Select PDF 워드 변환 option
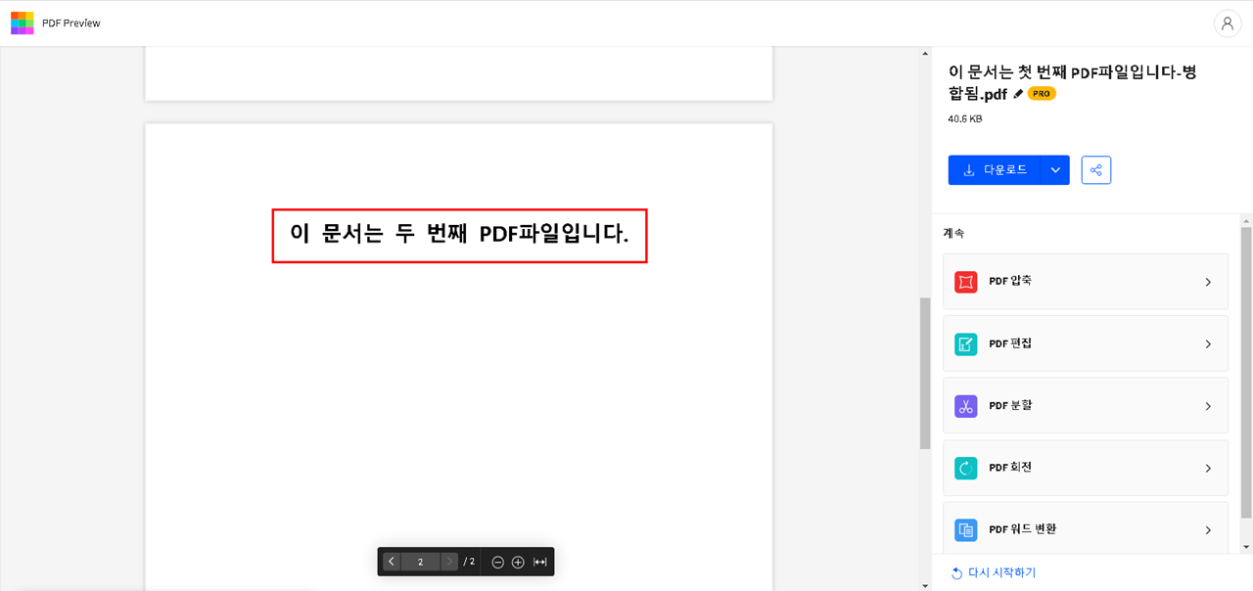The image size is (1253, 591). (1085, 529)
